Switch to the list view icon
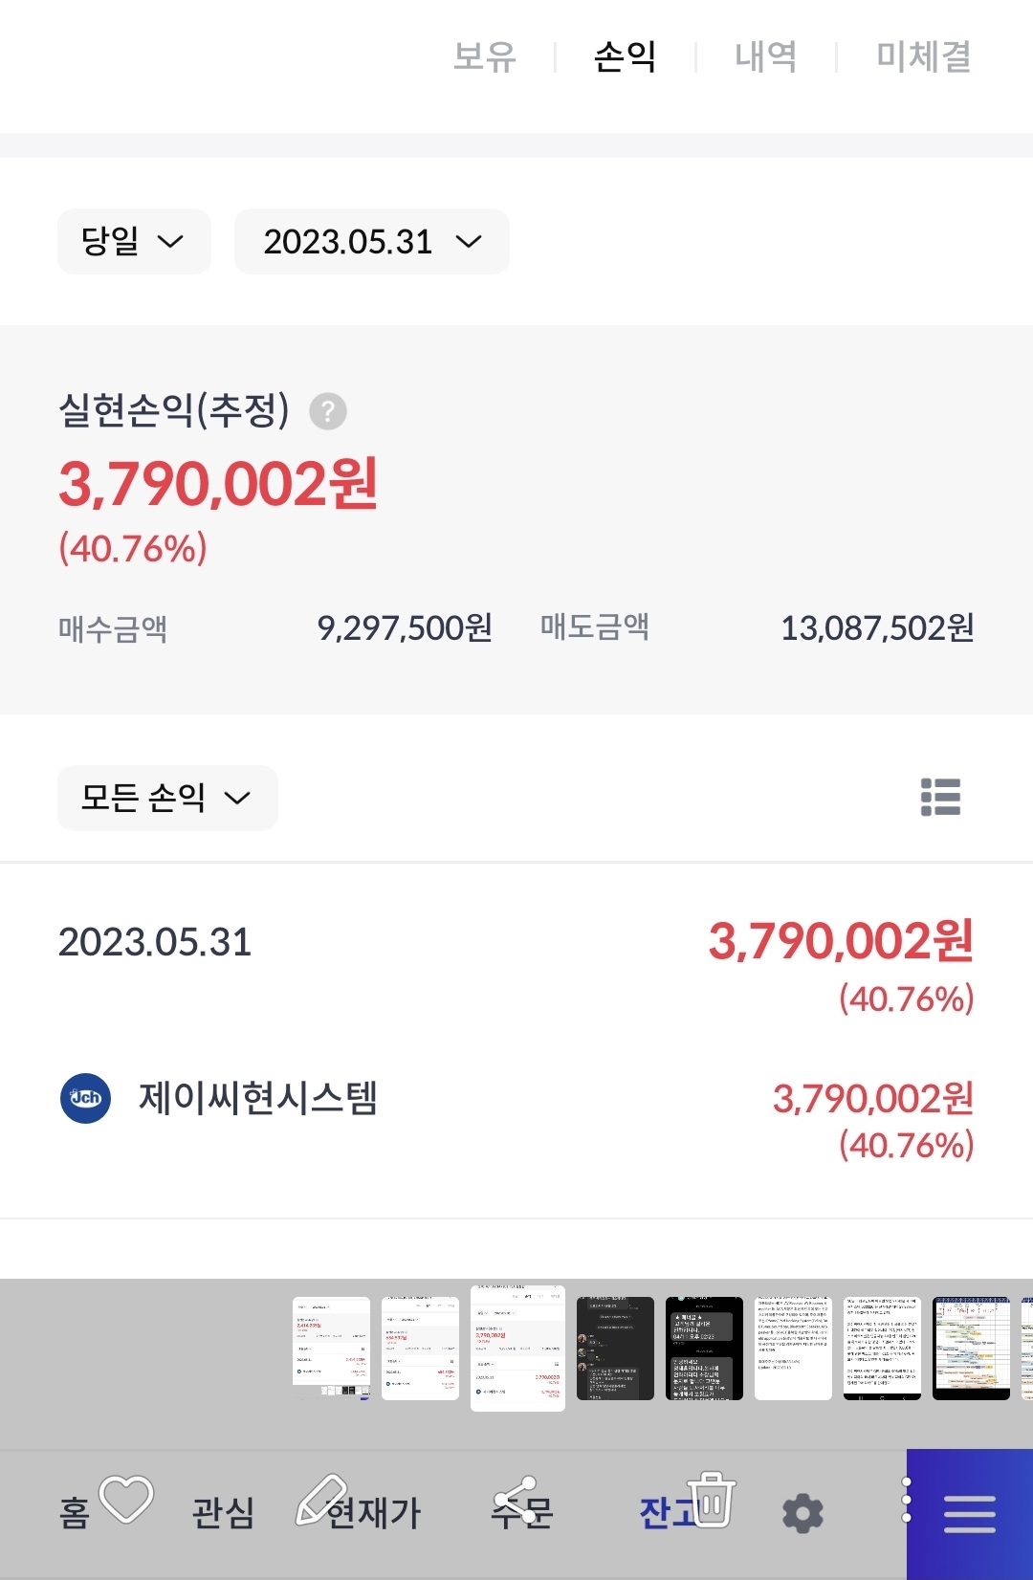 coord(940,797)
